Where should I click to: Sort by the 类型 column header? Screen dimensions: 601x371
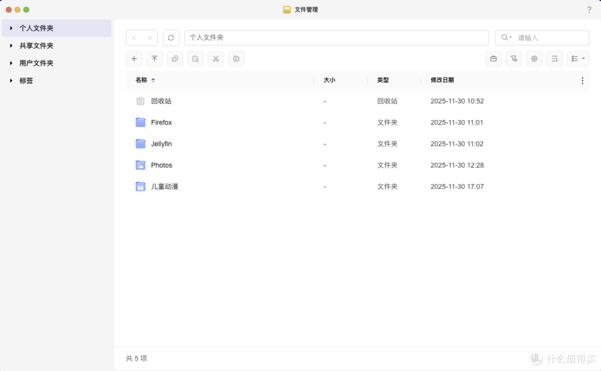click(383, 80)
